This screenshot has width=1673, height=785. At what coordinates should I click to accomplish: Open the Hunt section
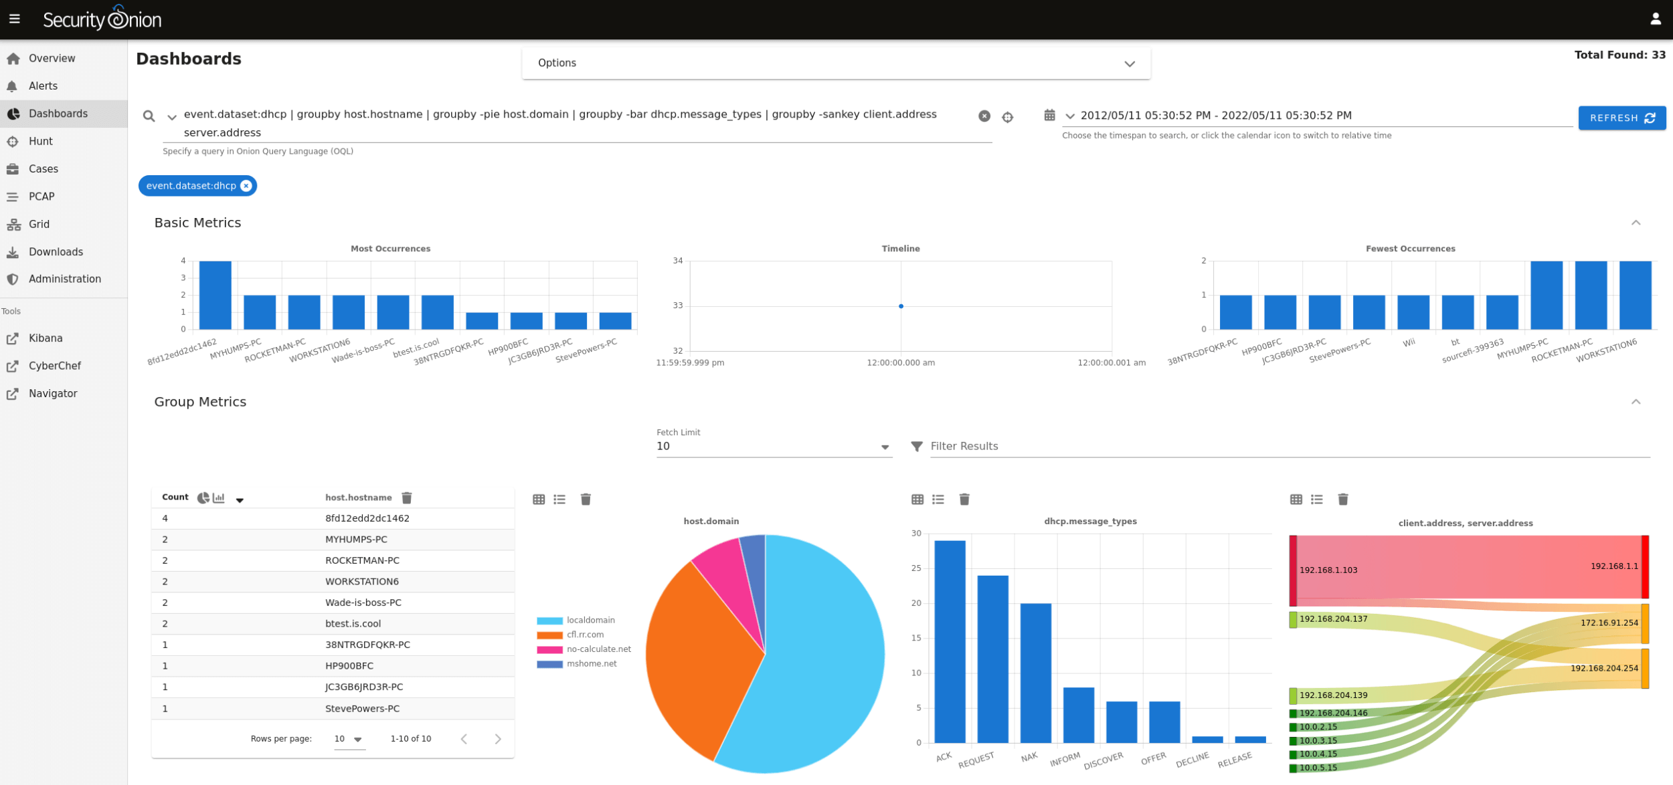coord(39,141)
